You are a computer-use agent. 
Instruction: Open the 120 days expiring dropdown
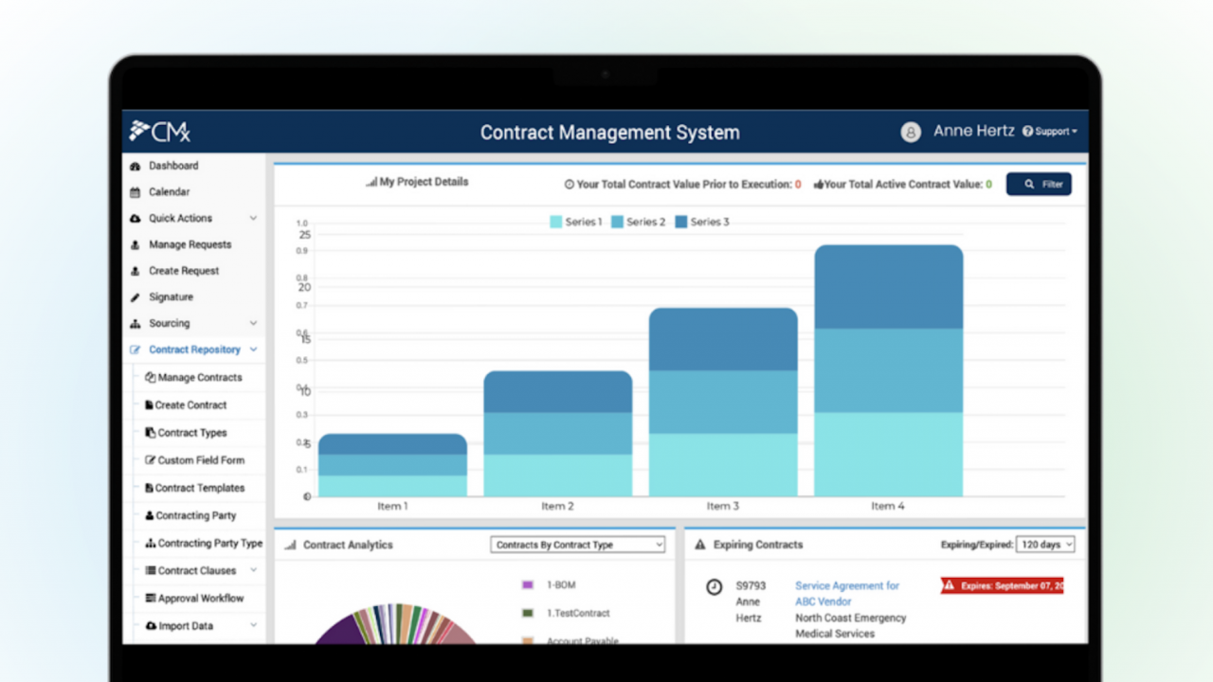pyautogui.click(x=1045, y=545)
